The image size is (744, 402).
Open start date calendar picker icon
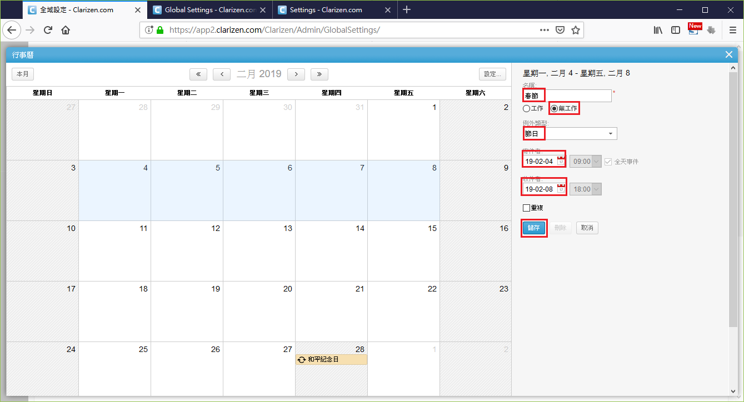pyautogui.click(x=561, y=161)
